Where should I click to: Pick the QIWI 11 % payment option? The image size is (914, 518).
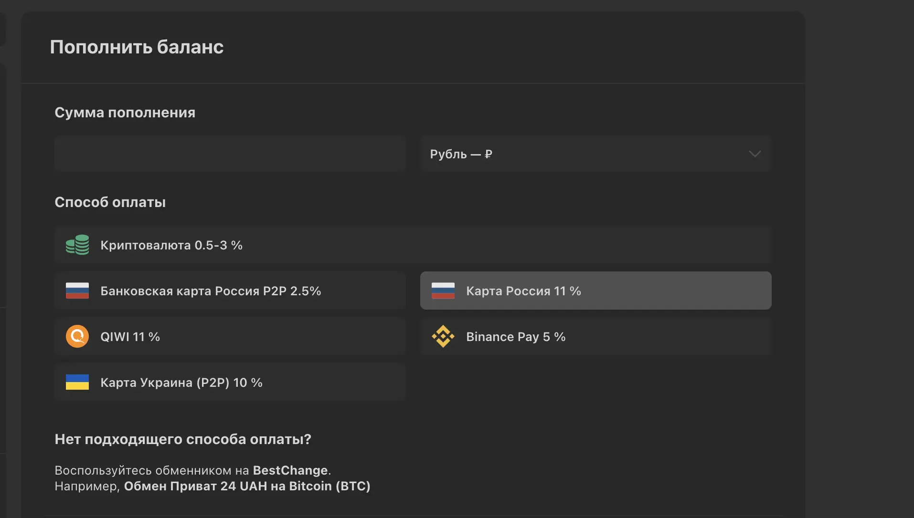coord(230,336)
